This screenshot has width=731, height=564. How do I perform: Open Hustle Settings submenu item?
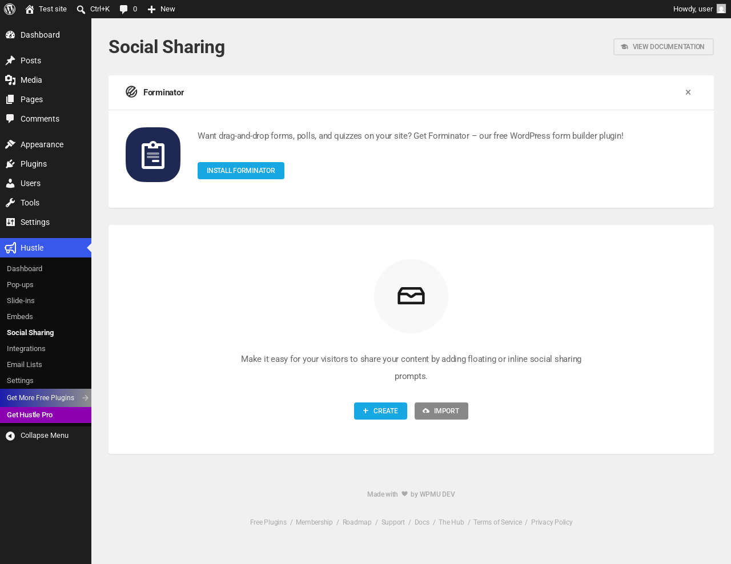[20, 381]
